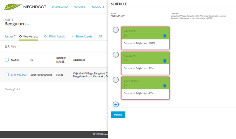The width and height of the screenshot is (236, 139).
Task: Delete the 10:37:35 PM schedule entry
Action: click(x=165, y=86)
